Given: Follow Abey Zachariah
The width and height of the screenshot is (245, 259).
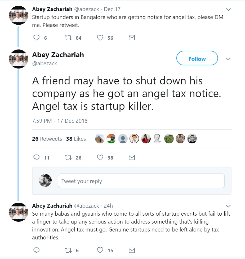Looking at the screenshot, I should point(197,59).
